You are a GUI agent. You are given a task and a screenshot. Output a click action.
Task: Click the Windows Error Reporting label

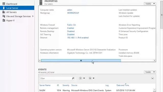pos(129,25)
